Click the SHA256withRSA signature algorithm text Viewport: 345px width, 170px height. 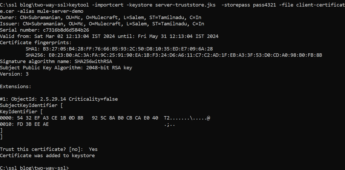click(93, 61)
